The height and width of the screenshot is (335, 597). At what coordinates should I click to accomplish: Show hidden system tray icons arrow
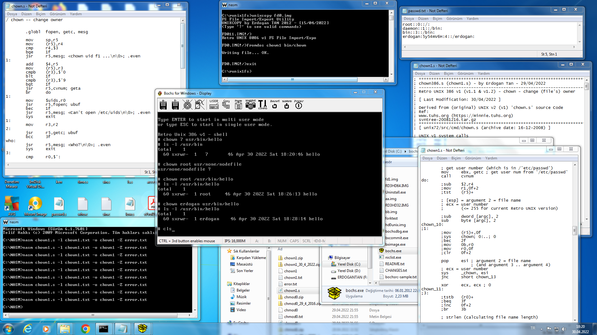(x=541, y=329)
